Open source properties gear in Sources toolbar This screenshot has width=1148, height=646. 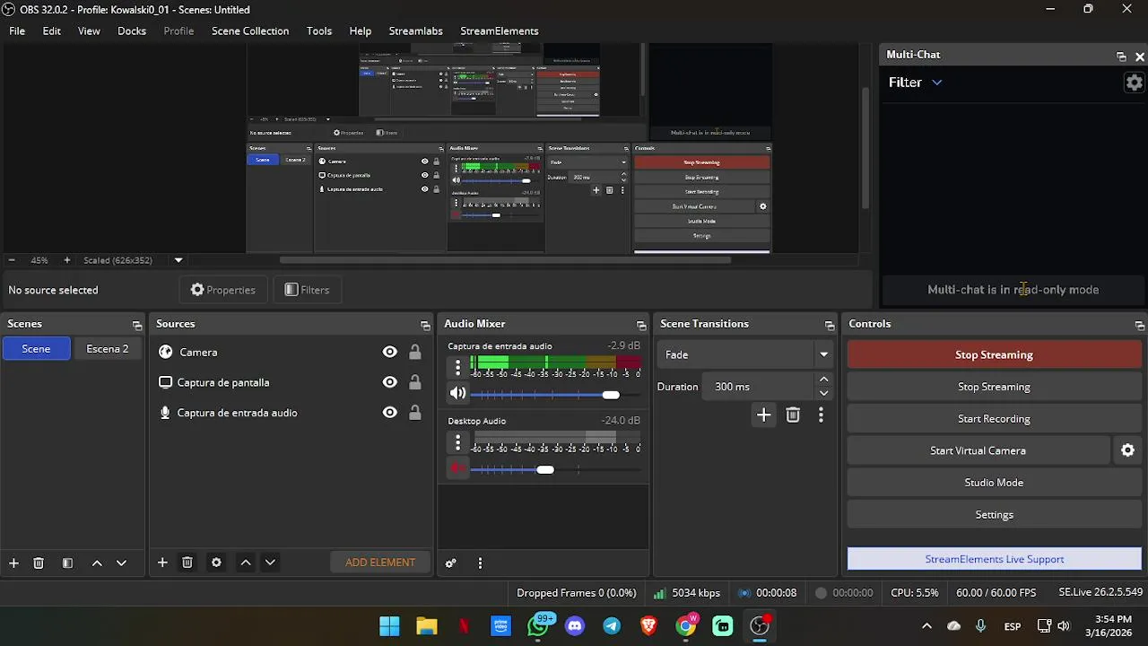pyautogui.click(x=216, y=563)
